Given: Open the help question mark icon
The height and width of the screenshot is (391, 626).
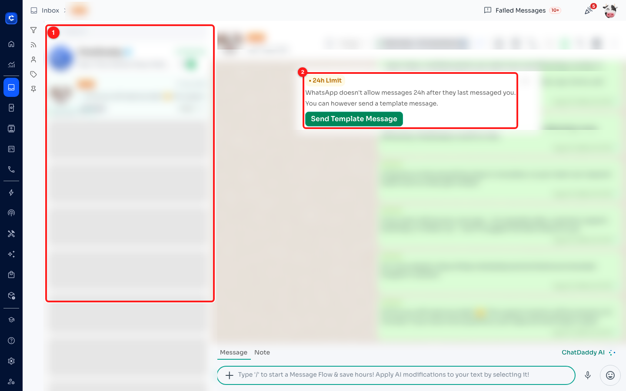Looking at the screenshot, I should (11, 341).
